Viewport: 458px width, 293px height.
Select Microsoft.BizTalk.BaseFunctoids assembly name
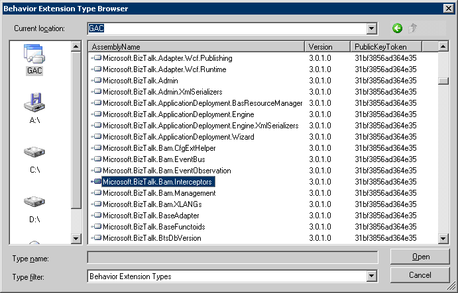point(154,226)
